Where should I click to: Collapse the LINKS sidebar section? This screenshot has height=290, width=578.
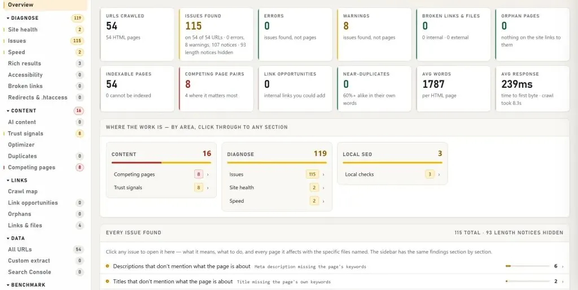17,180
